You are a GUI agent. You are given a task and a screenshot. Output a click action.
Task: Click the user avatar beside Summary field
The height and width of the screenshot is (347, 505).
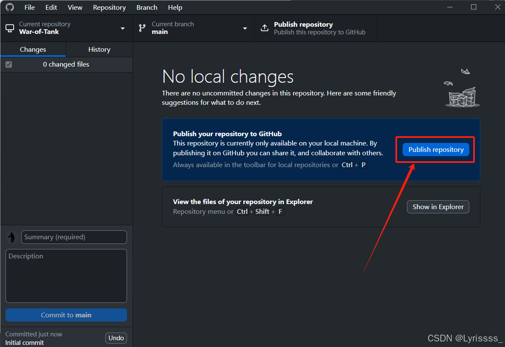(12, 237)
